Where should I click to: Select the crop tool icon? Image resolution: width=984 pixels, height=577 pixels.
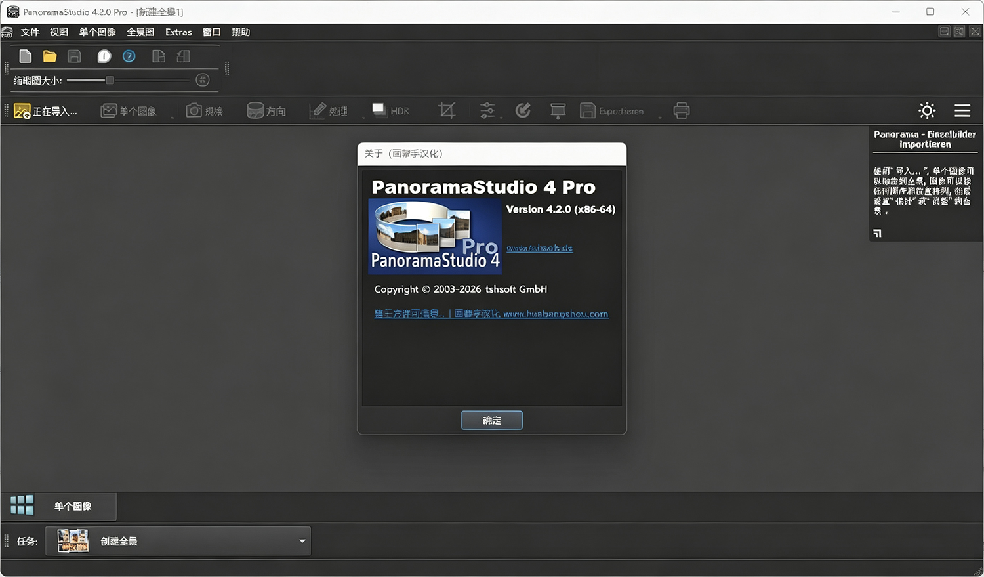[447, 110]
